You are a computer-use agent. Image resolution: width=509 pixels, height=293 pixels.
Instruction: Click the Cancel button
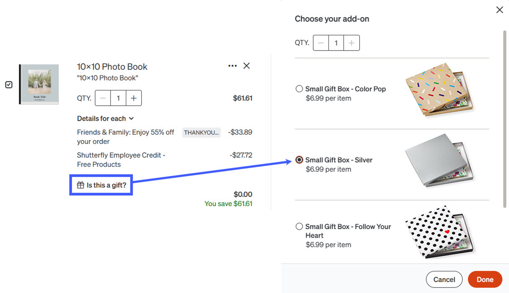point(444,279)
